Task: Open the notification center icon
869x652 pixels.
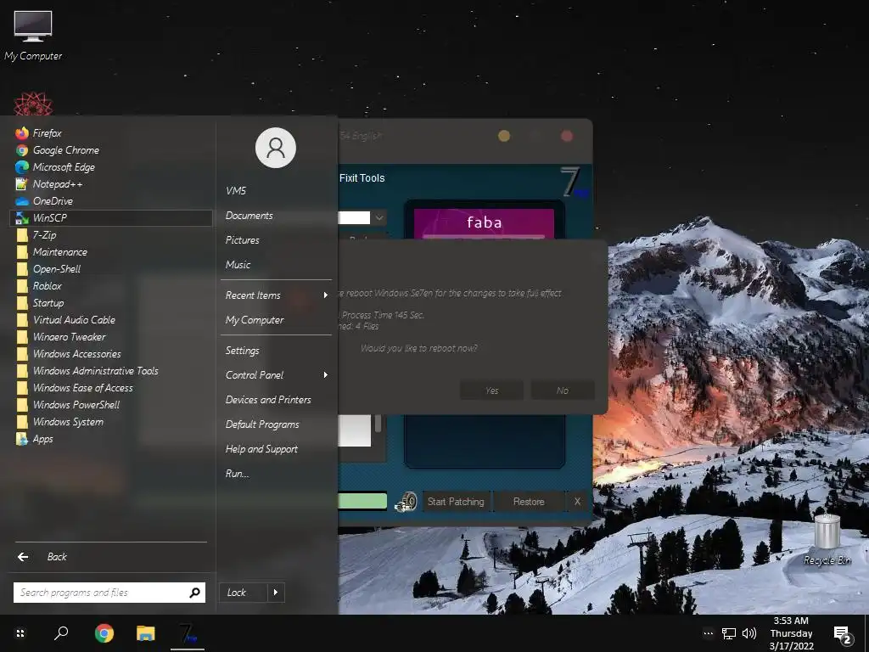Action: 843,635
